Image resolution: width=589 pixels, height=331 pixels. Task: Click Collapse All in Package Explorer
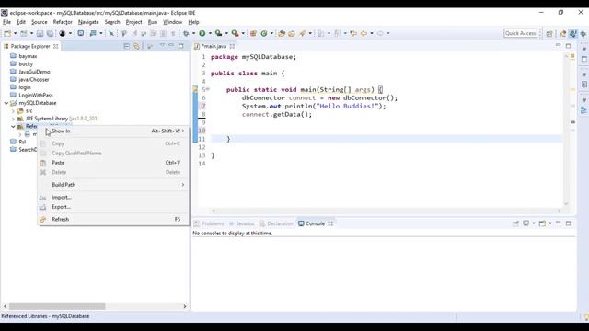point(126,46)
